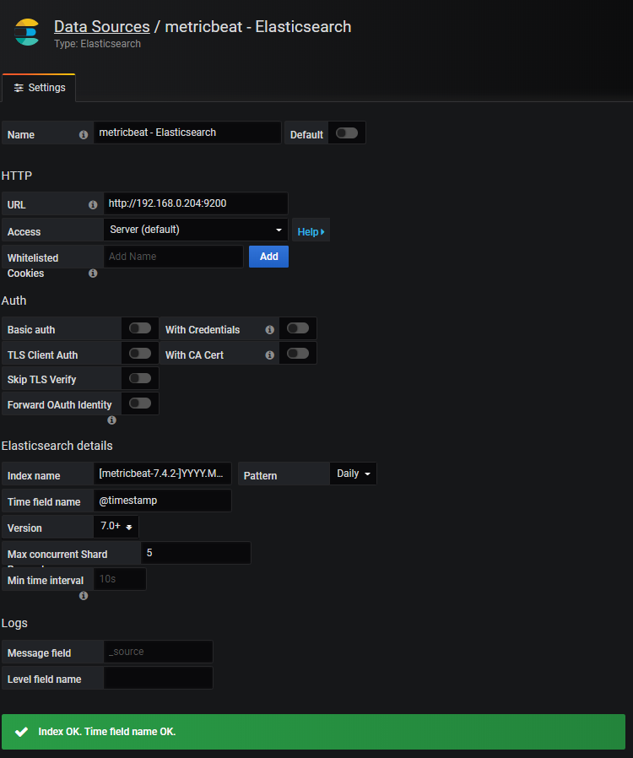Click the Time field name input

[162, 501]
